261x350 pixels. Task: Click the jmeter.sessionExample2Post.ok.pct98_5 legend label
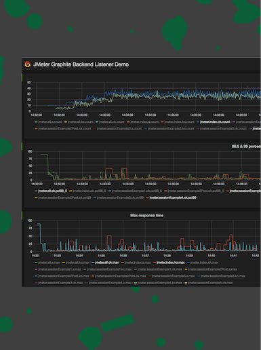pyautogui.click(x=196, y=191)
